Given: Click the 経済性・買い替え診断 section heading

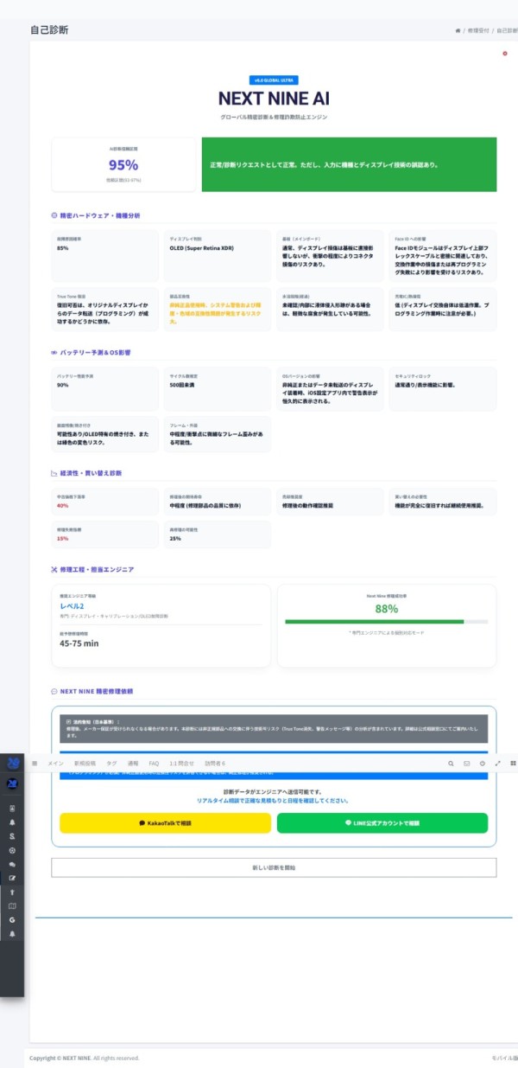Looking at the screenshot, I should pos(91,474).
